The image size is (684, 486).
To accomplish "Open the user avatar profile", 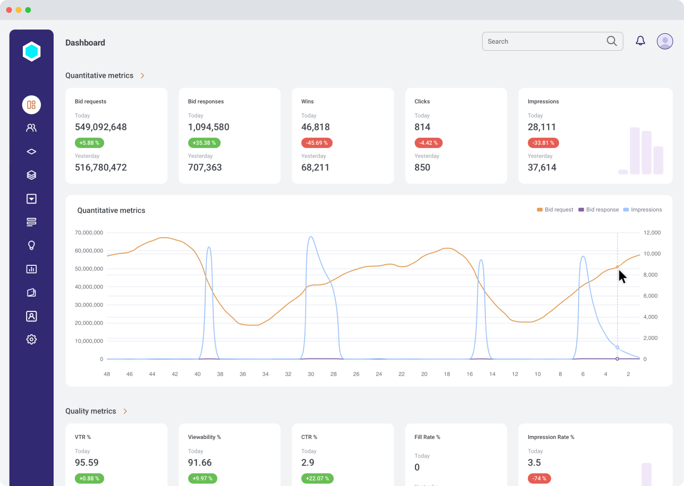I will [x=665, y=41].
